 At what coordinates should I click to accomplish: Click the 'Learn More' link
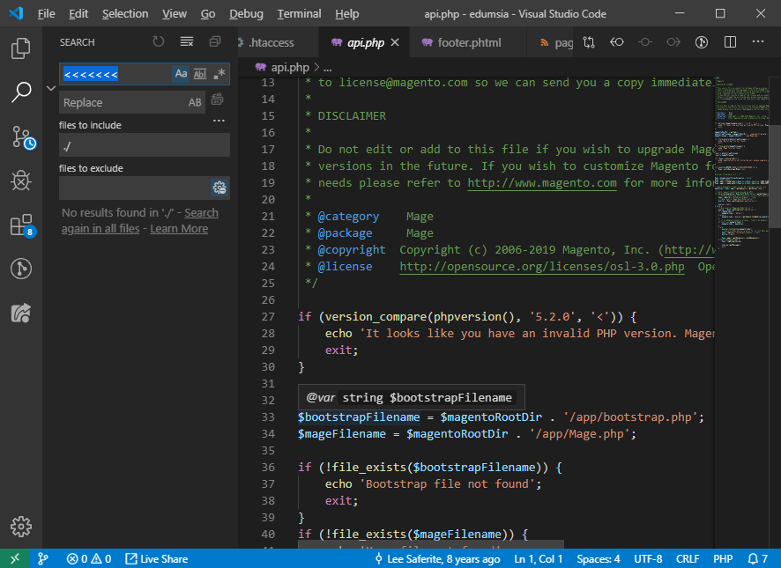(179, 229)
